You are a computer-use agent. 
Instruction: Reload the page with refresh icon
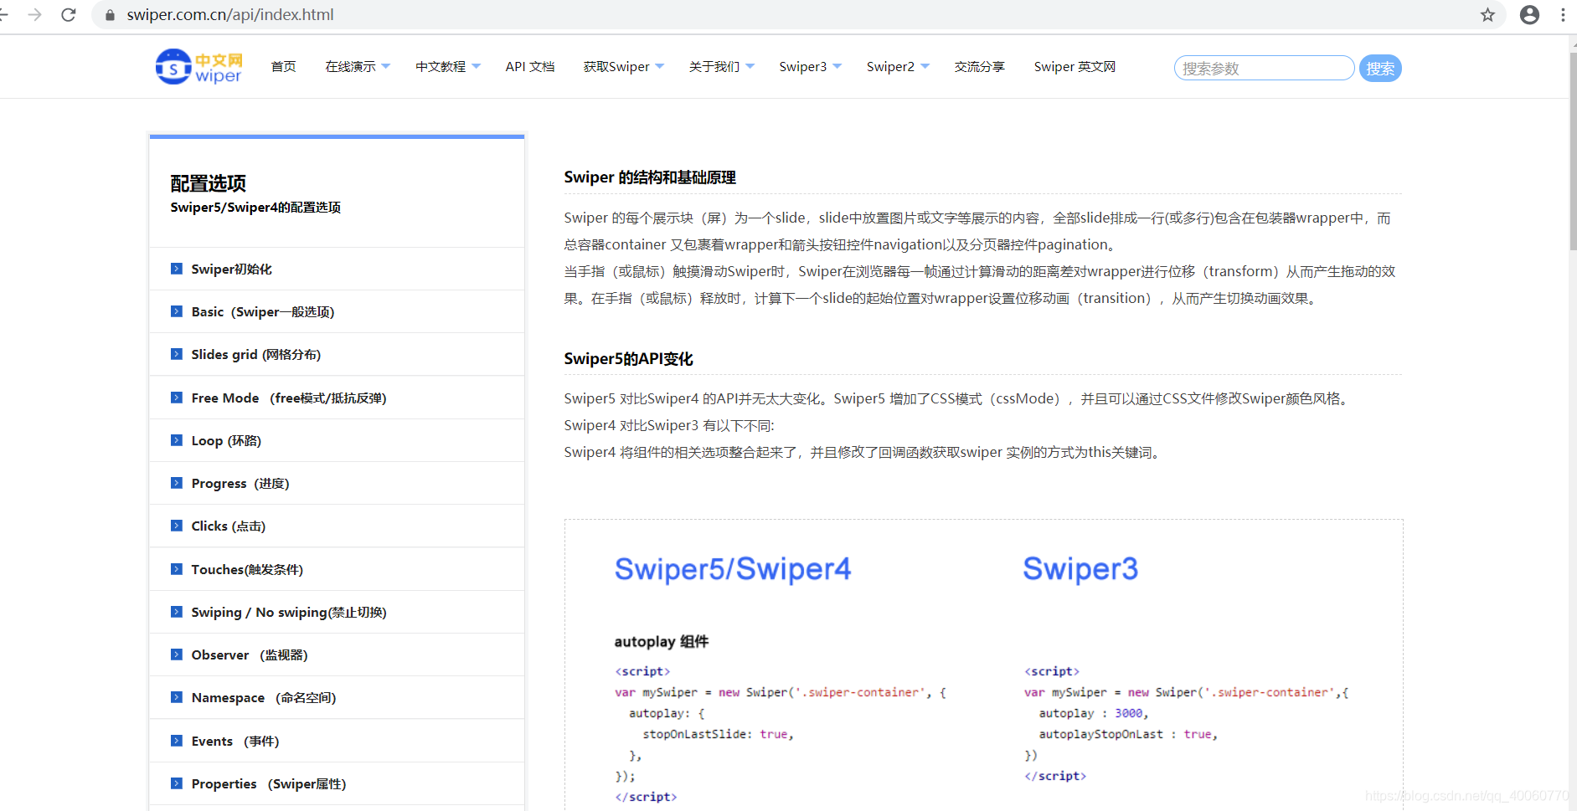pyautogui.click(x=69, y=14)
